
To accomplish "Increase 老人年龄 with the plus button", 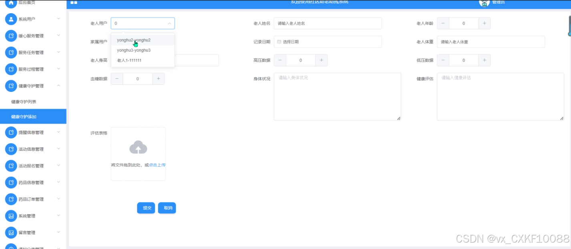I will coord(484,24).
